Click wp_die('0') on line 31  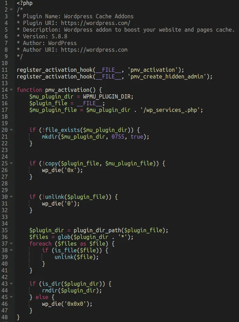pyautogui.click(x=59, y=203)
